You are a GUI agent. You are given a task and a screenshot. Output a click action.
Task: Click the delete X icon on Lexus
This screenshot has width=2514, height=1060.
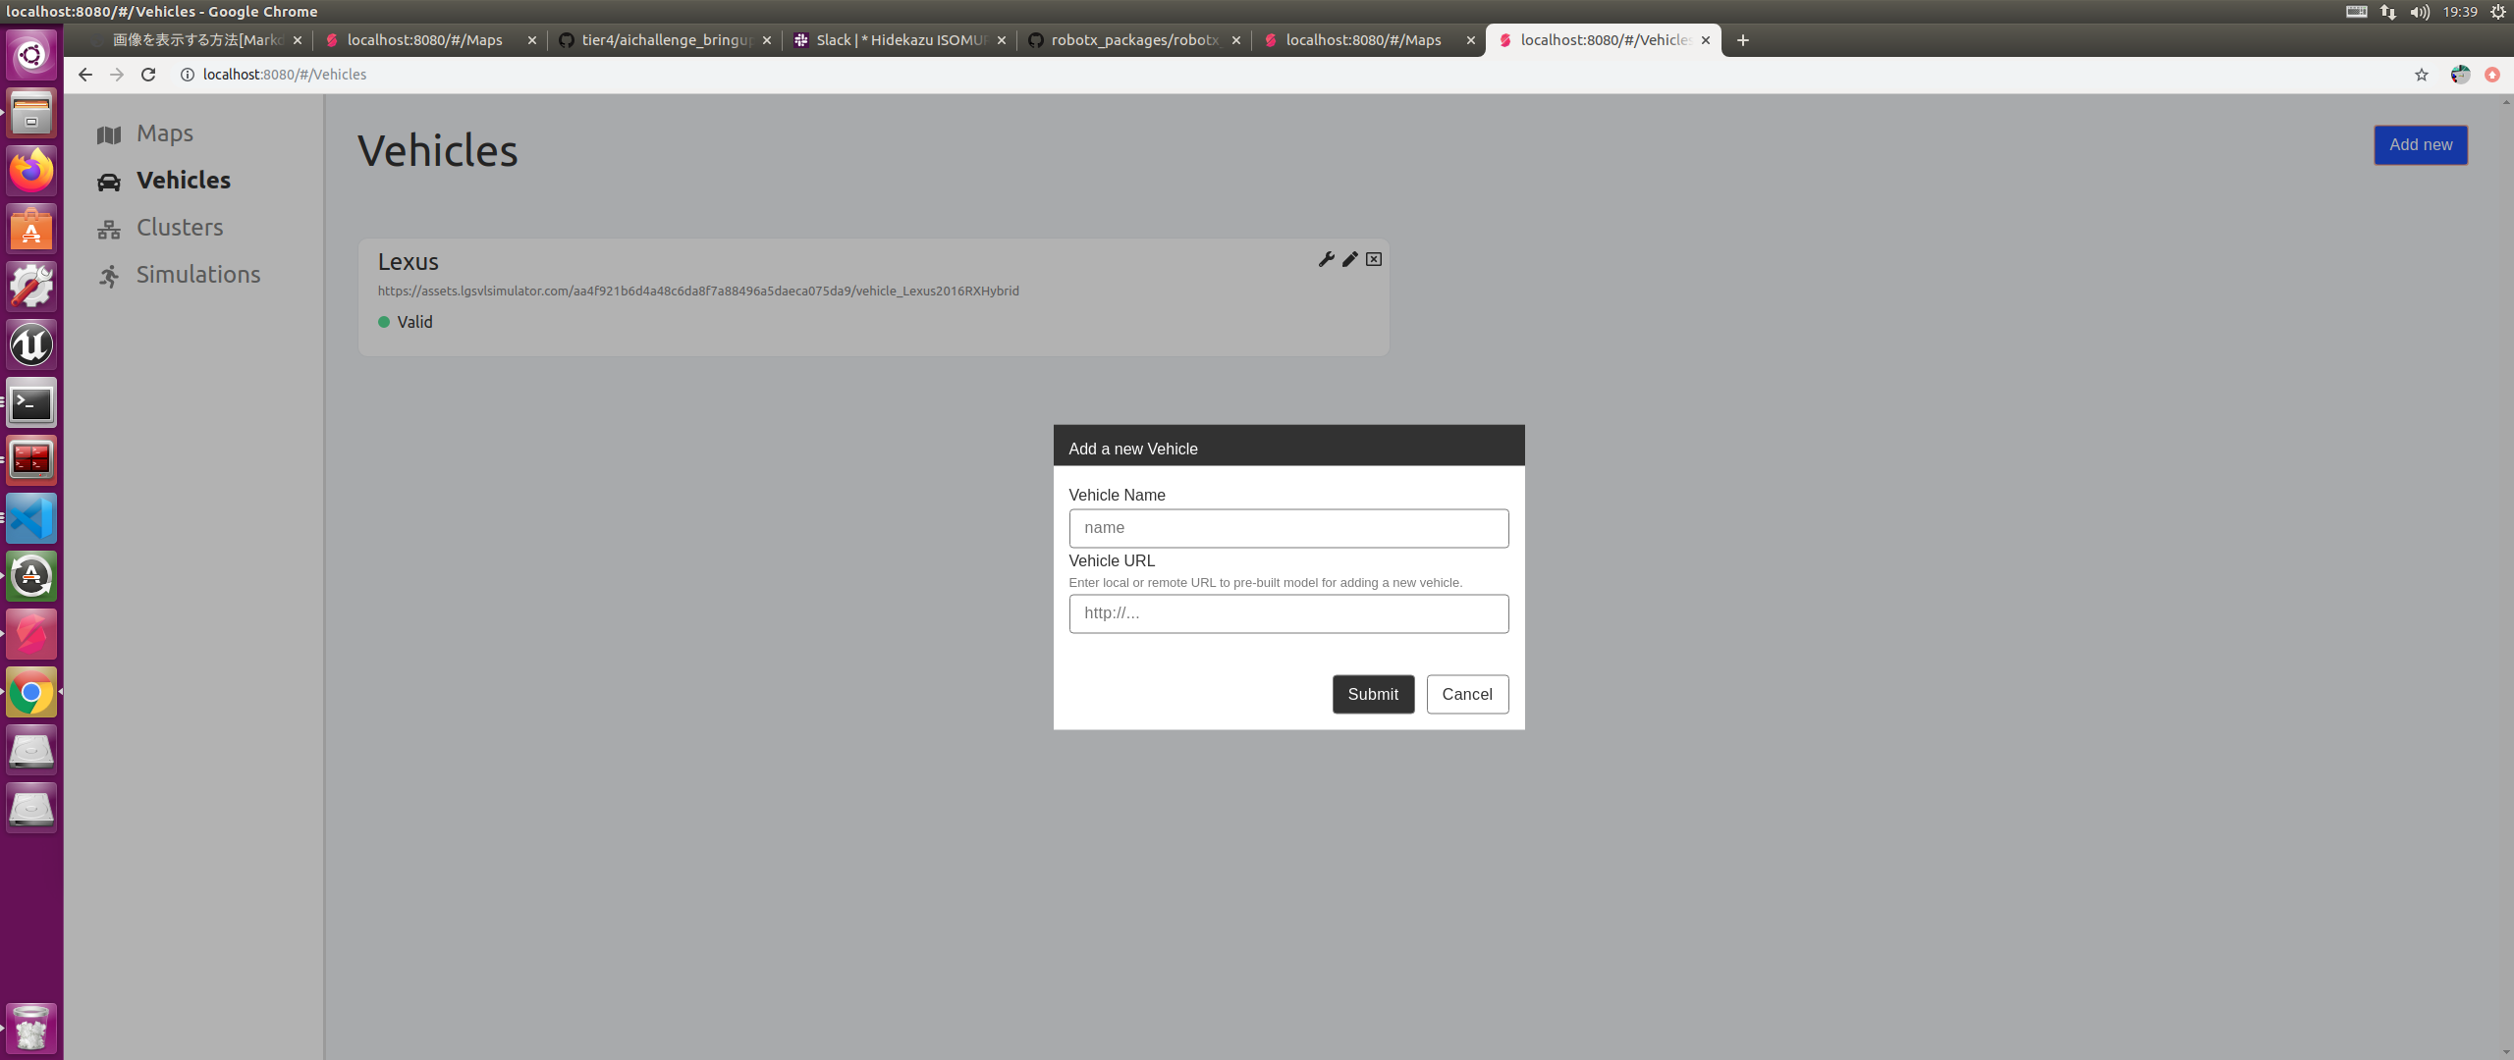coord(1373,259)
